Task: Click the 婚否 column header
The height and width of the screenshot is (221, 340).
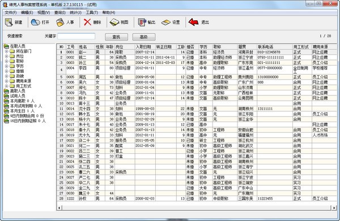Action: pyautogui.click(x=192, y=47)
